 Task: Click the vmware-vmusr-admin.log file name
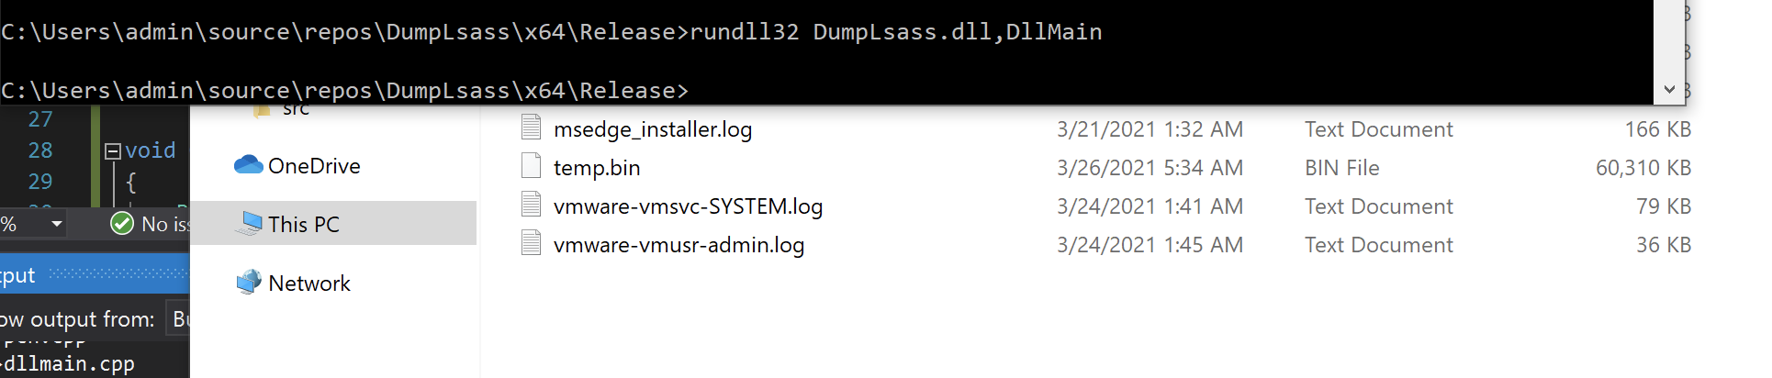[x=679, y=245]
